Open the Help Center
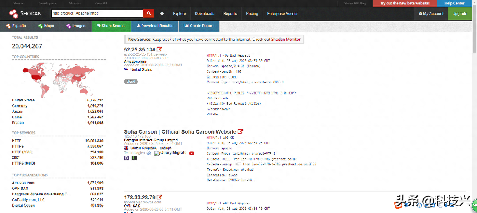This screenshot has height=213, width=477. (454, 3)
